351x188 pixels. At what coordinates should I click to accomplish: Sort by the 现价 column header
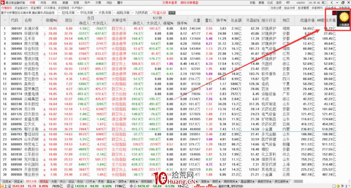coord(69,20)
